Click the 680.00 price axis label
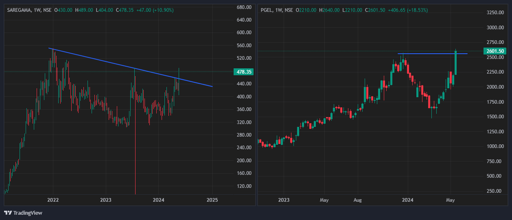Screen dimensions: 512x220 (245, 7)
